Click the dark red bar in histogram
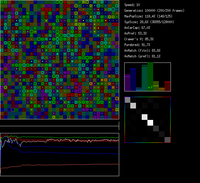Image resolution: width=200 pixels, height=183 pixels. (167, 86)
